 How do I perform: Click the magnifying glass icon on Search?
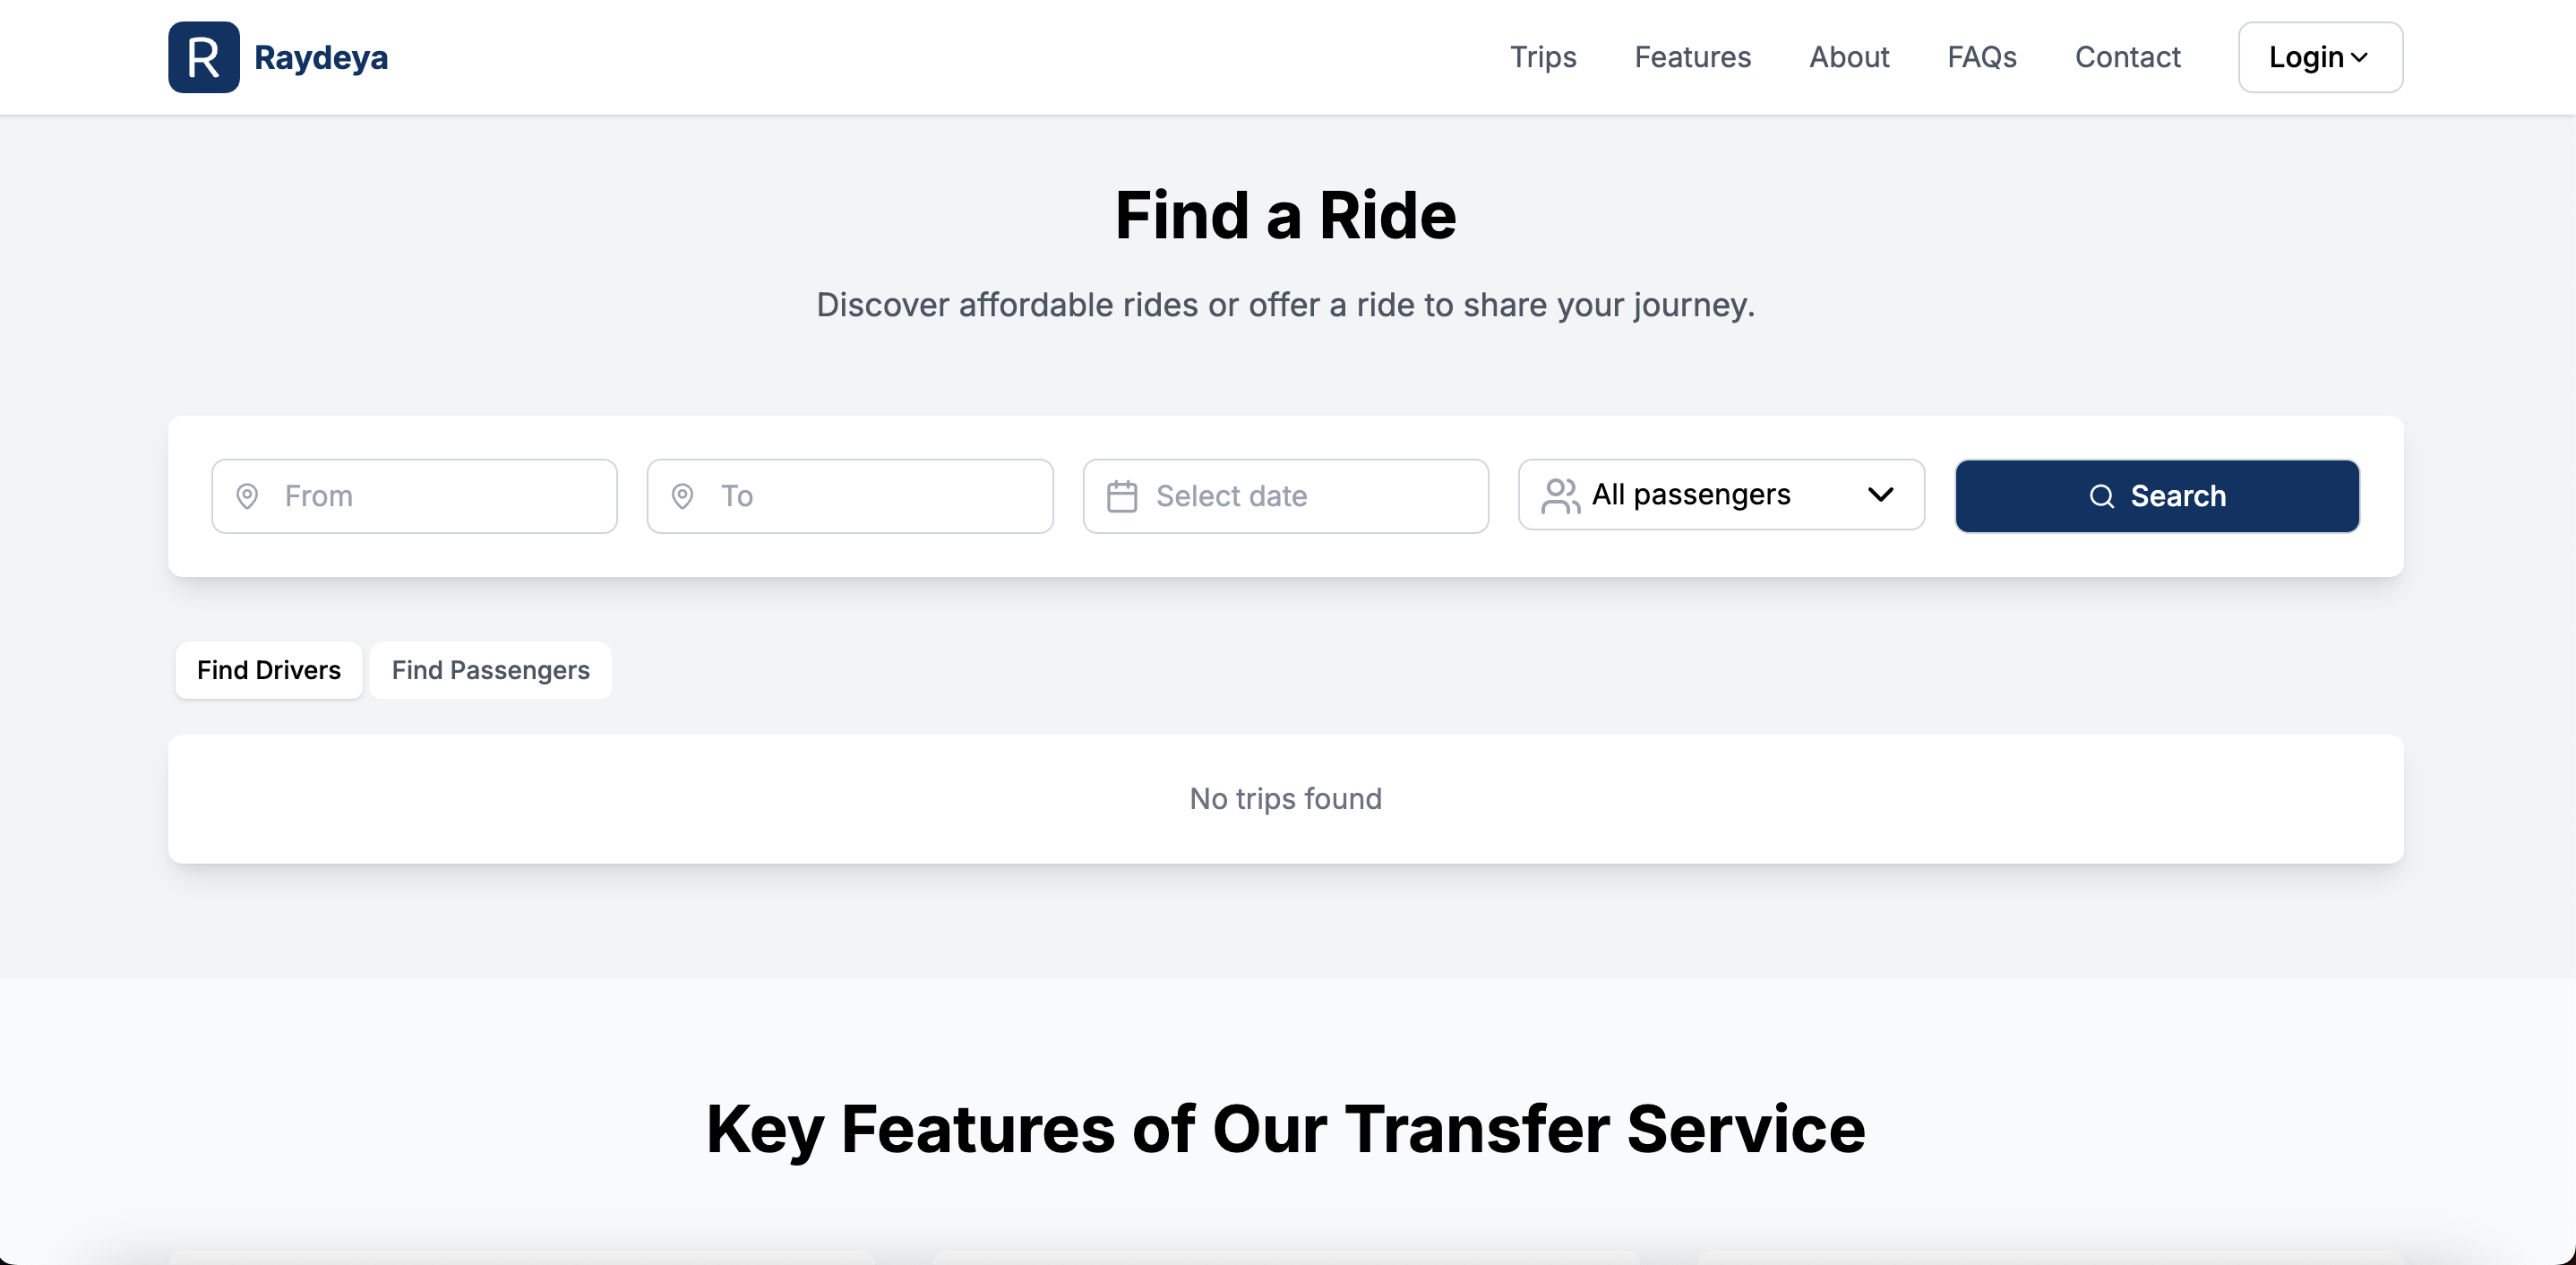2101,496
